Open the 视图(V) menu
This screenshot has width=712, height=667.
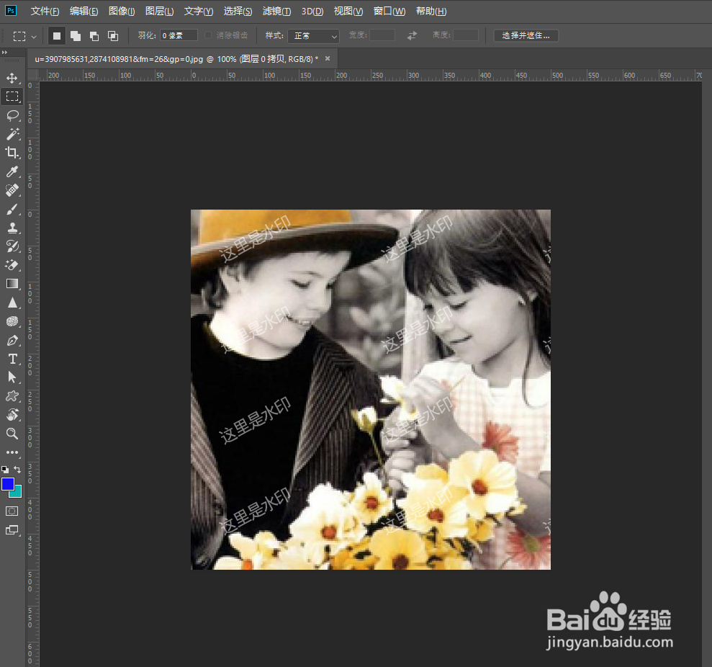coord(348,12)
